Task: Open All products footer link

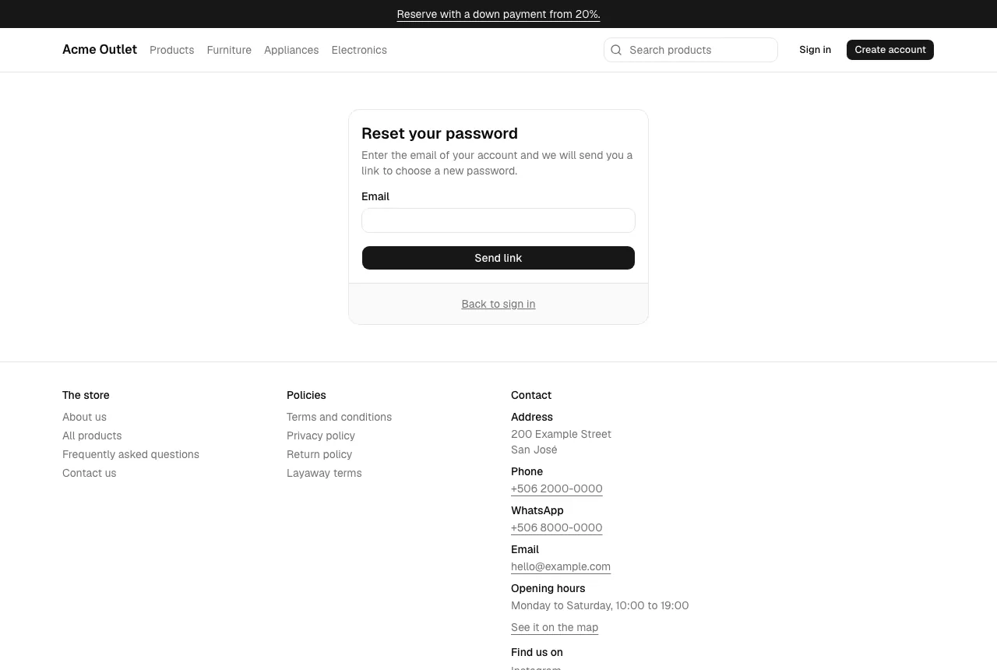Action: click(92, 436)
